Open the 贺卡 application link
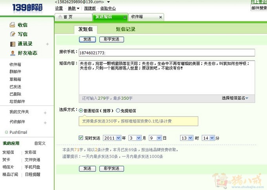Image resolution: width=267 pixels, height=190 pixels. point(6,160)
